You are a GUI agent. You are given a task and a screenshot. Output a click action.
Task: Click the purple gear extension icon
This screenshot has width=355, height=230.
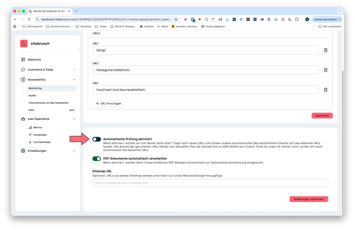(x=185, y=19)
